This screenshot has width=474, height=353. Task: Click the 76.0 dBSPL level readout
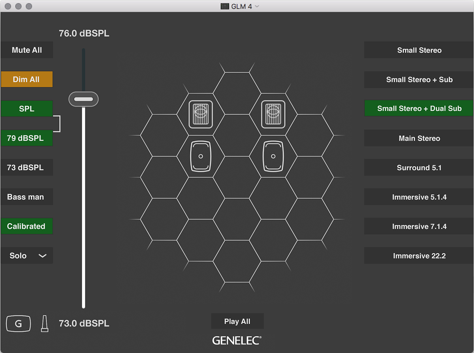coord(84,34)
